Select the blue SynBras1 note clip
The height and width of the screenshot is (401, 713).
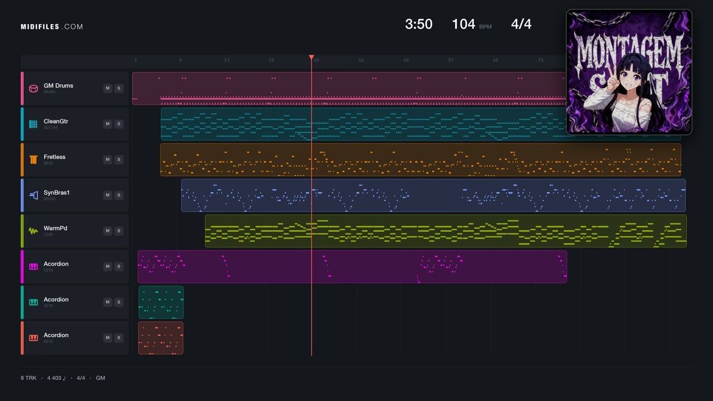click(433, 195)
